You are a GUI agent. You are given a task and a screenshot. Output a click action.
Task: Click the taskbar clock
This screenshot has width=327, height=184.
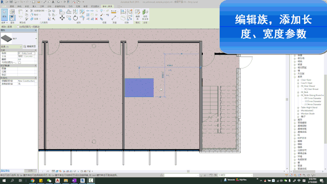point(312,180)
